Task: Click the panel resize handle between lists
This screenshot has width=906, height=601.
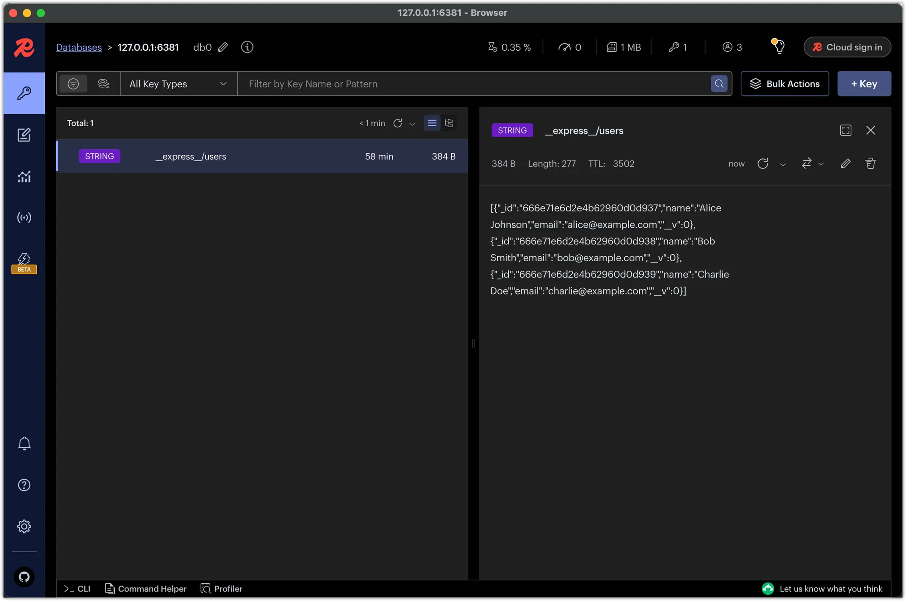Action: coord(473,343)
